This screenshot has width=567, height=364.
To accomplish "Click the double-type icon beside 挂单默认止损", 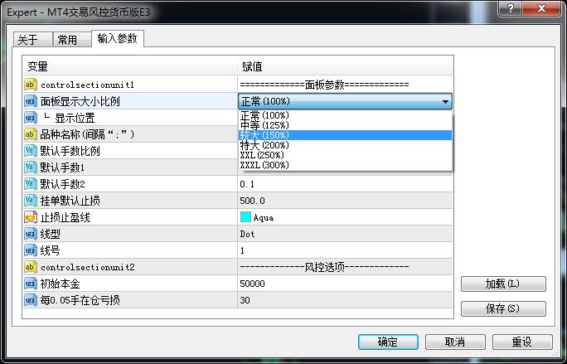I will tap(31, 201).
